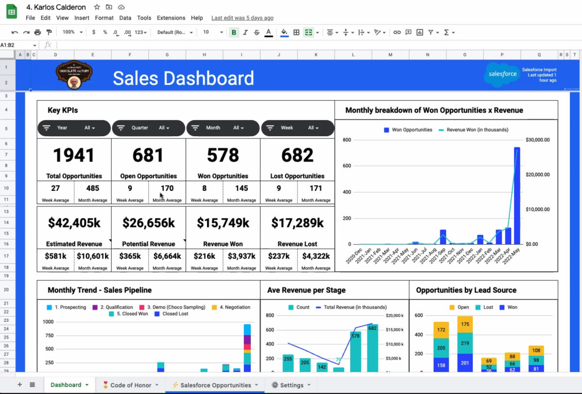Select the paint format tool

tap(49, 32)
